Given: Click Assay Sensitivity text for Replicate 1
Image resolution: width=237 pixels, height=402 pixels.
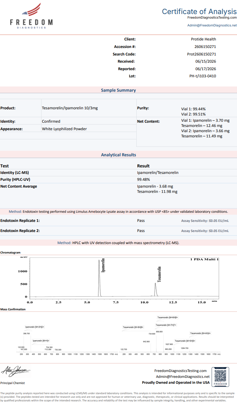Looking at the screenshot, I should (205, 221).
